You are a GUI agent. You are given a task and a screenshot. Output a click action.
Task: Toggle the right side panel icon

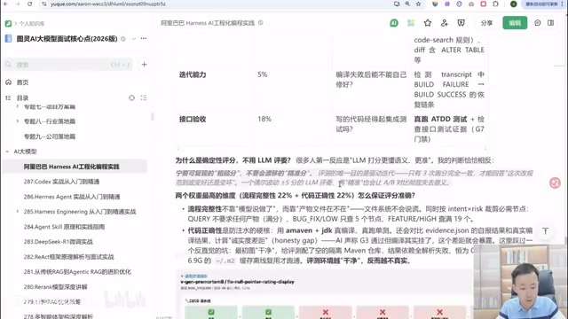click(550, 23)
